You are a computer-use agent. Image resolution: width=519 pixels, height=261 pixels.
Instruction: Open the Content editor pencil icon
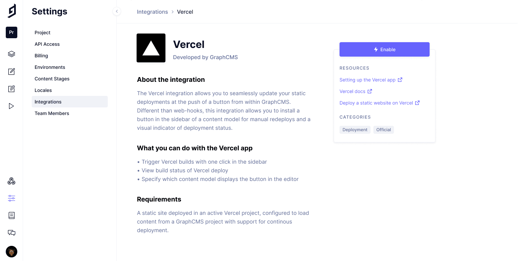[12, 71]
